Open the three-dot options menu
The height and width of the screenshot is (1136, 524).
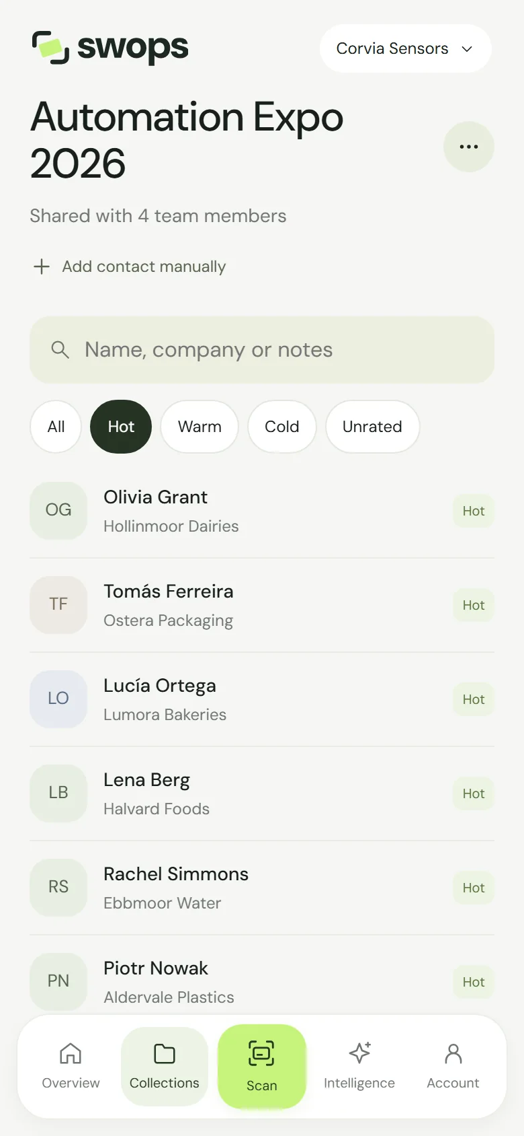click(x=468, y=147)
